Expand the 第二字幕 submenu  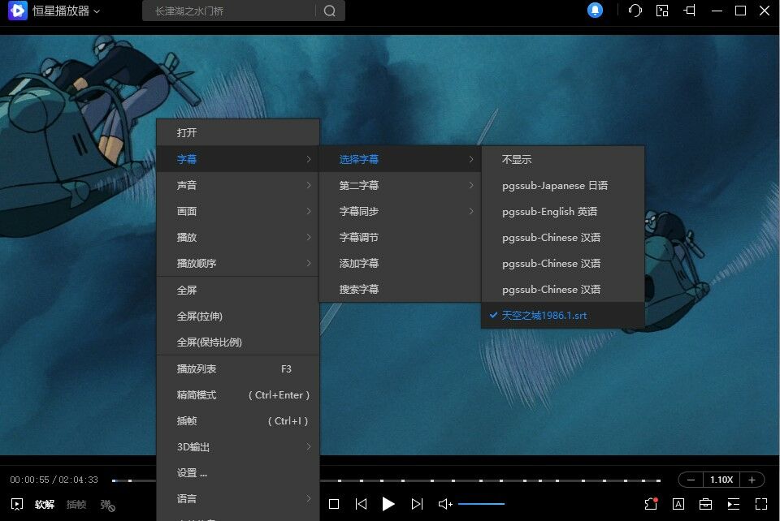click(x=399, y=186)
